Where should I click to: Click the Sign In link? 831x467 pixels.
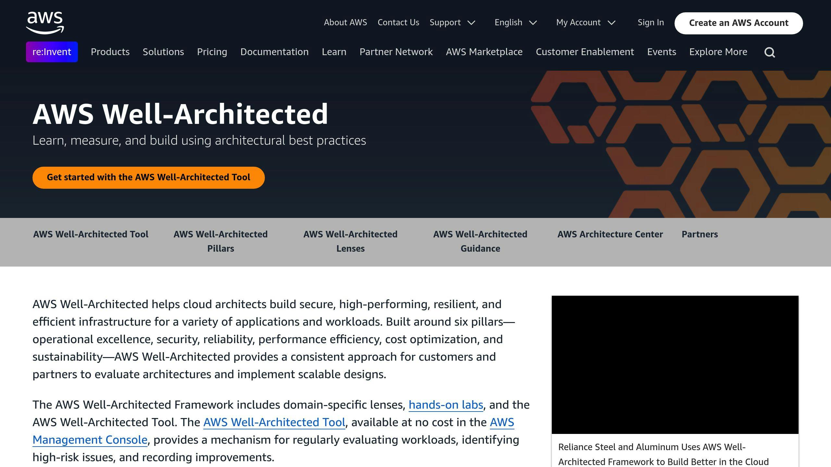click(x=651, y=22)
